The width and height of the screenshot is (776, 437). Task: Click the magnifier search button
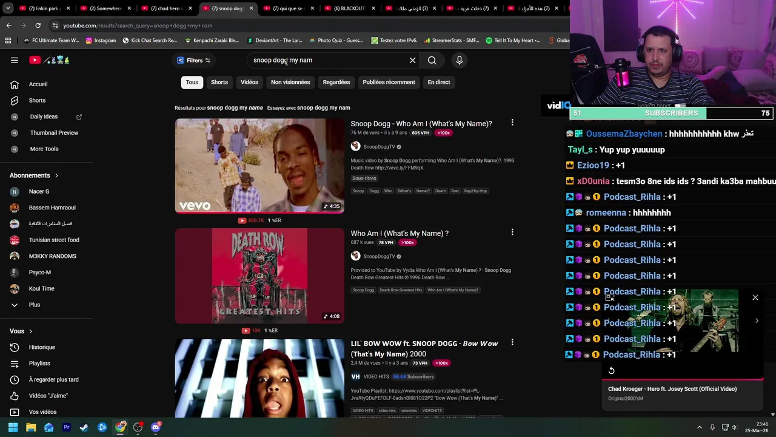(432, 60)
